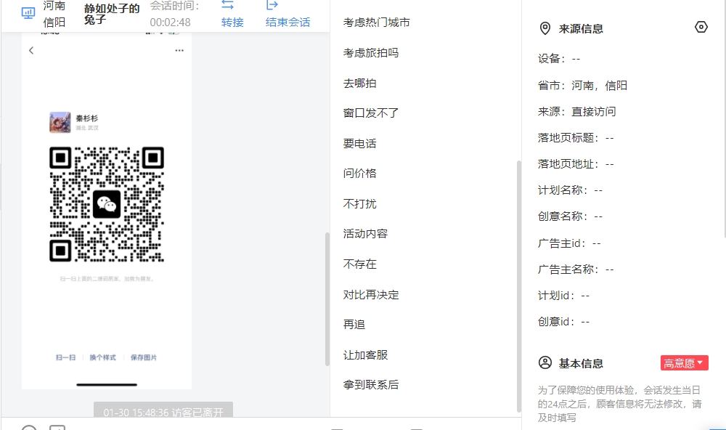This screenshot has width=726, height=430.
Task: Click 换个样式 in the phone screenshot
Action: [x=103, y=357]
